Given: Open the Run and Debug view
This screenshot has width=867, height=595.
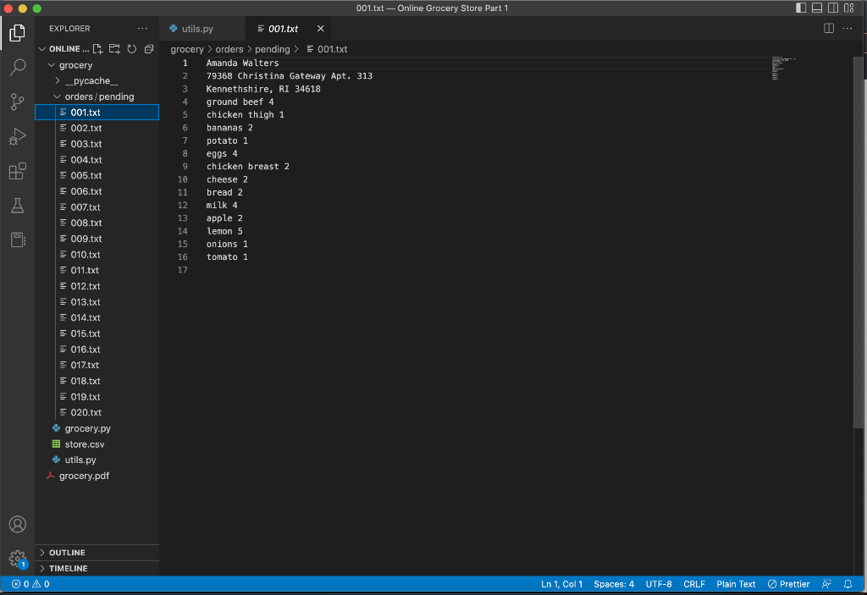Looking at the screenshot, I should [x=17, y=136].
